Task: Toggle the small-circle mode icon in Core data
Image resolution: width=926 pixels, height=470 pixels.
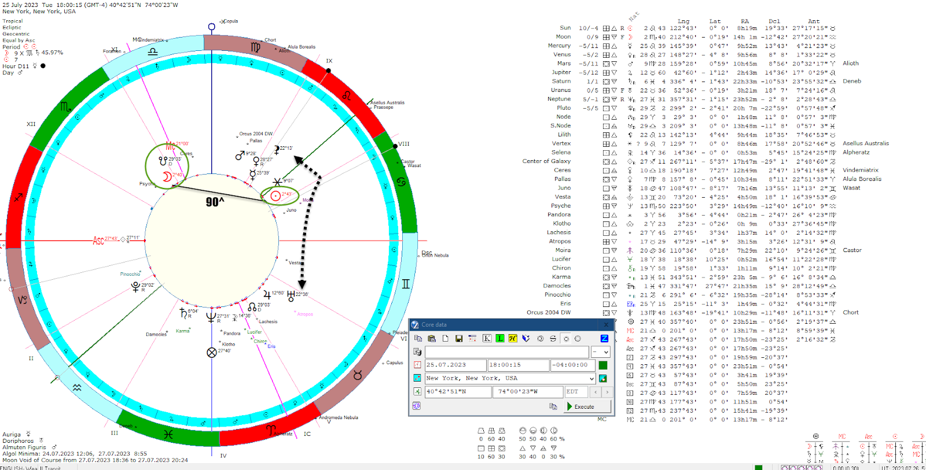Action: point(566,338)
